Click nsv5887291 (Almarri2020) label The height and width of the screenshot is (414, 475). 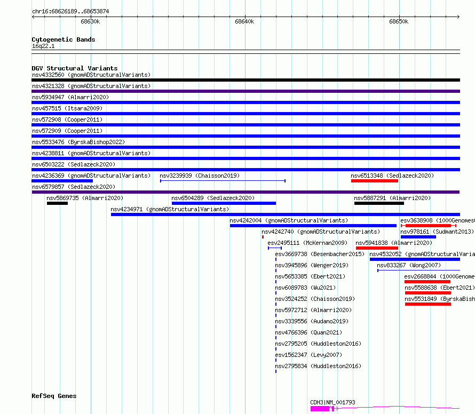392,198
